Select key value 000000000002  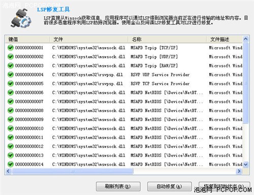29,57
